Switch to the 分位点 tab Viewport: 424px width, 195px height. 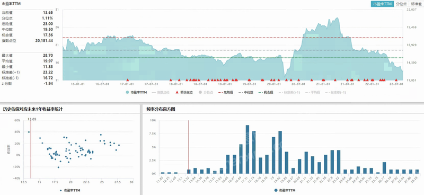point(401,4)
